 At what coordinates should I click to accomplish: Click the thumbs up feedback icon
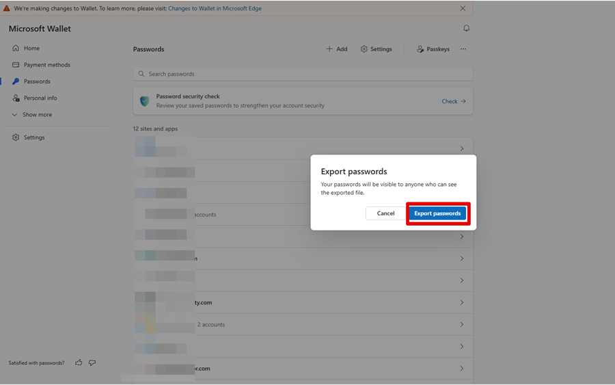pyautogui.click(x=79, y=362)
